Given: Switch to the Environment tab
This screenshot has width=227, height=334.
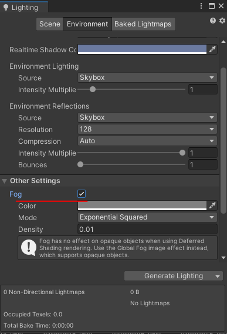Looking at the screenshot, I should click(87, 24).
